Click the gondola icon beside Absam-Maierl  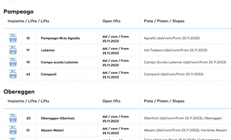(x=13, y=130)
